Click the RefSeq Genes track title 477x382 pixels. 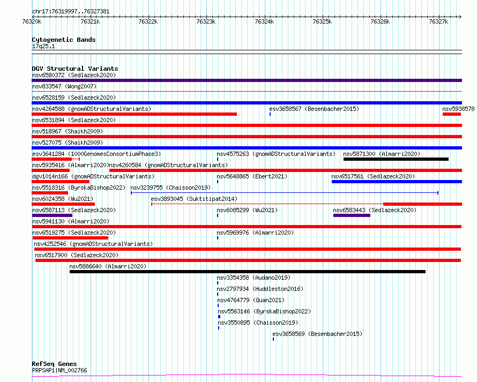[54, 364]
